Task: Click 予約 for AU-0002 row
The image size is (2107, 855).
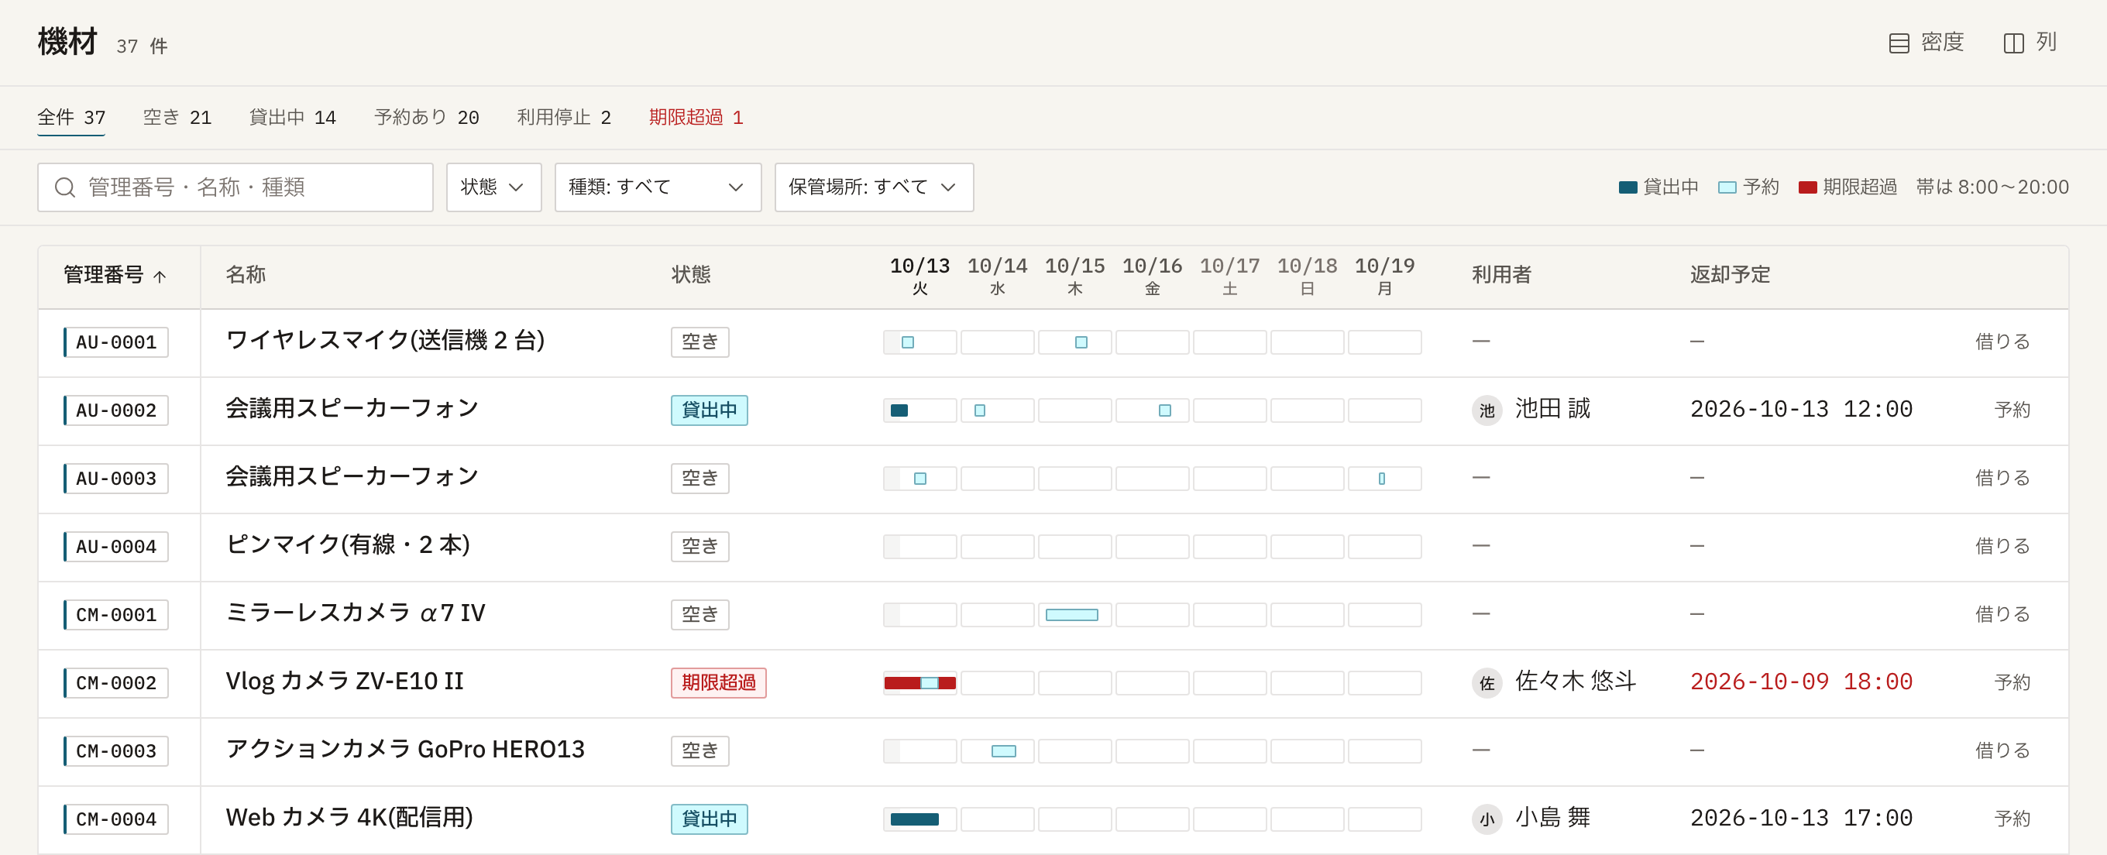Action: pos(2012,410)
